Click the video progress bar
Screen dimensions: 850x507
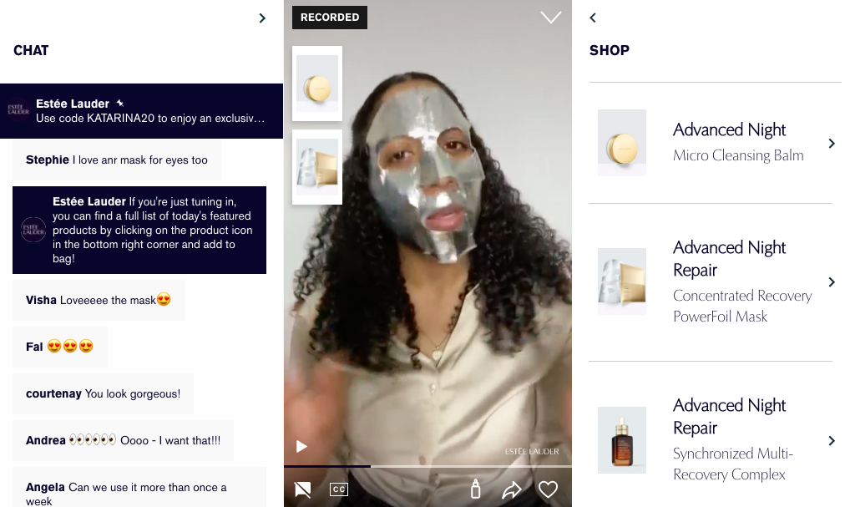(428, 466)
